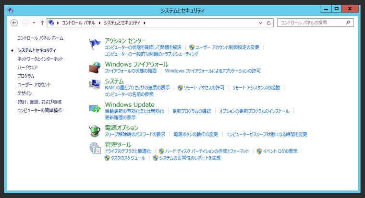365x198 pixels.
Task: Click the shield icon beside ユーザー アカウント制御設定の変更
Action: 192,47
